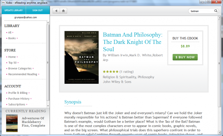
Task: Open the Top 50 list
Action: (12, 63)
